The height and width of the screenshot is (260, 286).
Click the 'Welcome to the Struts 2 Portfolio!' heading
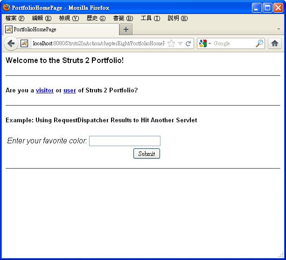[x=65, y=60]
